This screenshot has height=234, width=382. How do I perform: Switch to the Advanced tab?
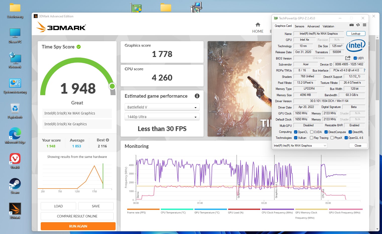click(313, 26)
